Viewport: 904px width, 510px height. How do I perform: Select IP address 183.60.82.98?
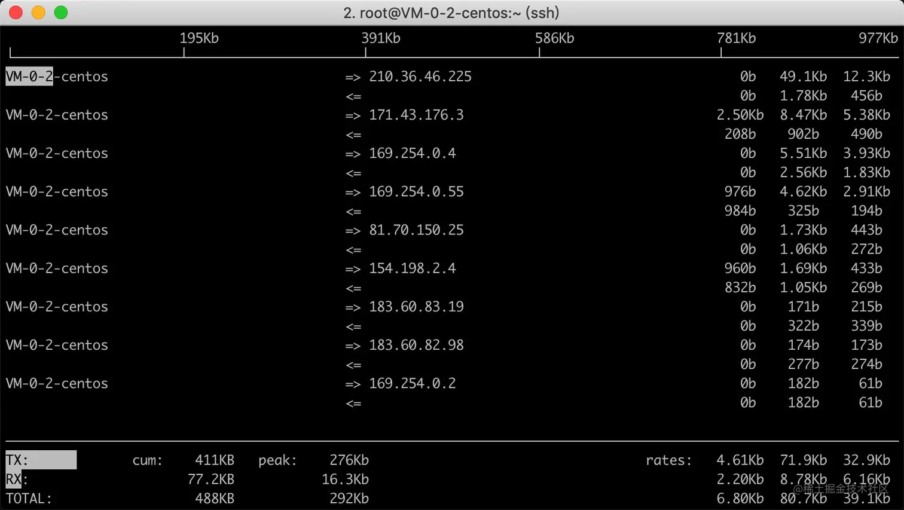tap(416, 345)
